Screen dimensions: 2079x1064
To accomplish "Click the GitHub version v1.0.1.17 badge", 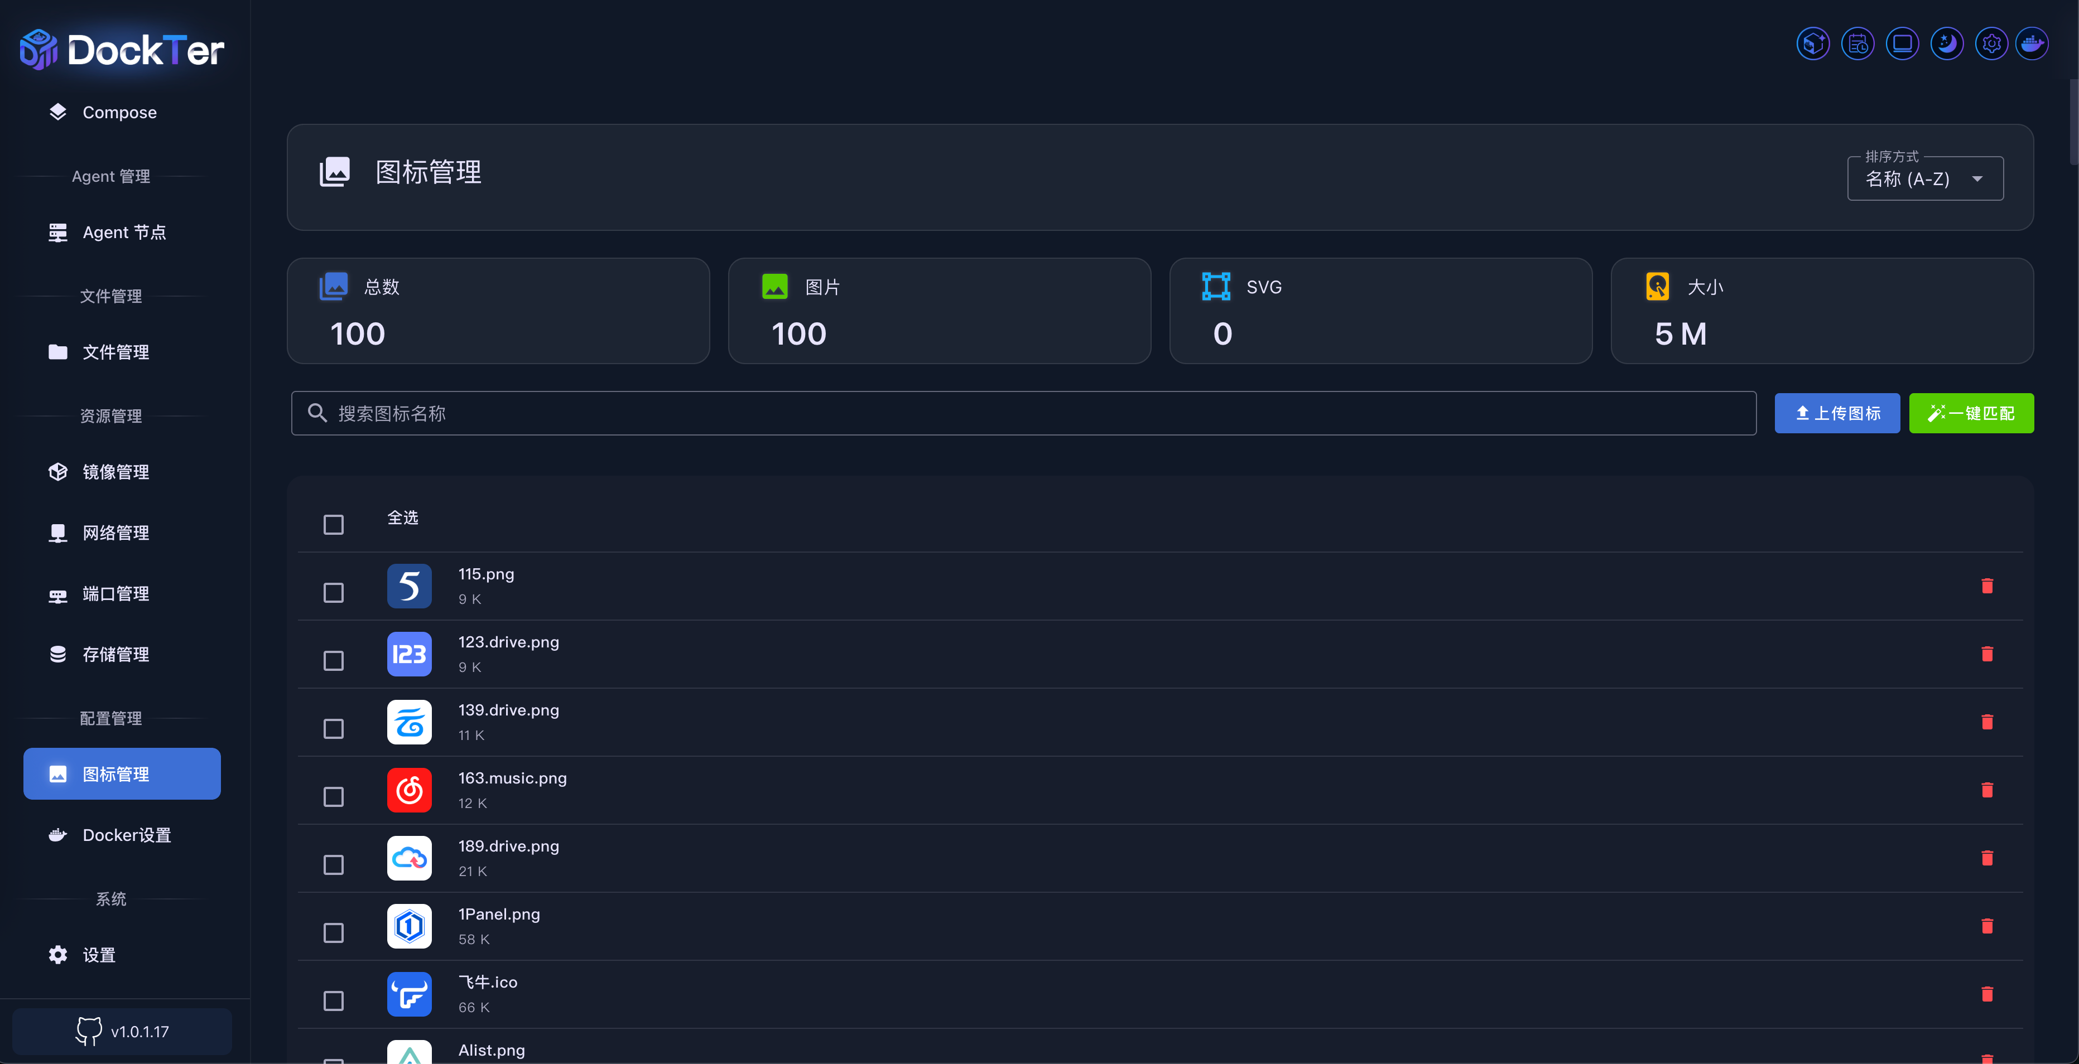I will 122,1031.
